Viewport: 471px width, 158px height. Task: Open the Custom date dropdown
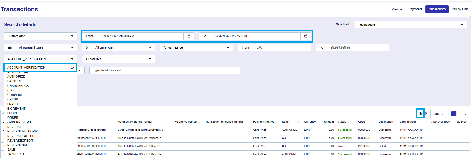tap(41, 36)
